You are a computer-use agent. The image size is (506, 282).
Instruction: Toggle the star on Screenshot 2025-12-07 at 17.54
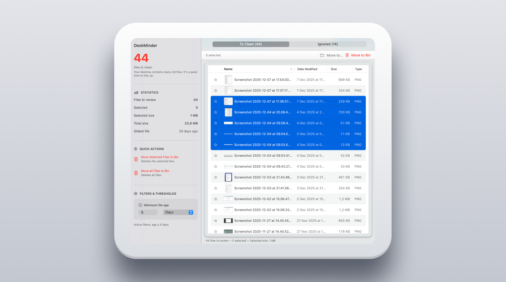216,80
